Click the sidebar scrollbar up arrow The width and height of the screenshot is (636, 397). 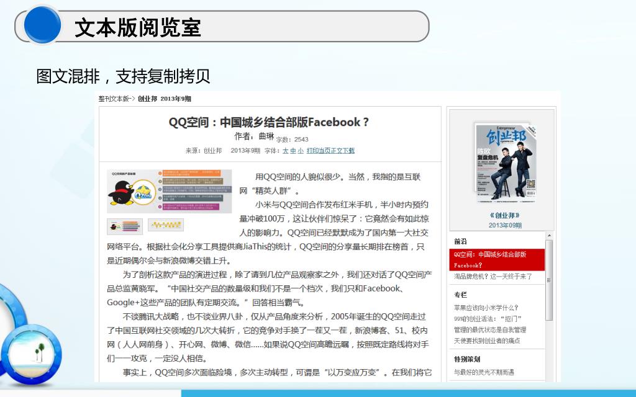pos(549,235)
